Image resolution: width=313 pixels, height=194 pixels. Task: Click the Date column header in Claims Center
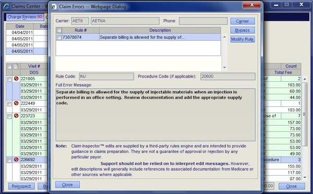(x=20, y=27)
